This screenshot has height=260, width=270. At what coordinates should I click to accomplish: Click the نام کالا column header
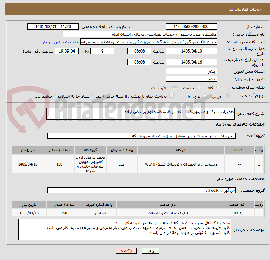pos(181,150)
